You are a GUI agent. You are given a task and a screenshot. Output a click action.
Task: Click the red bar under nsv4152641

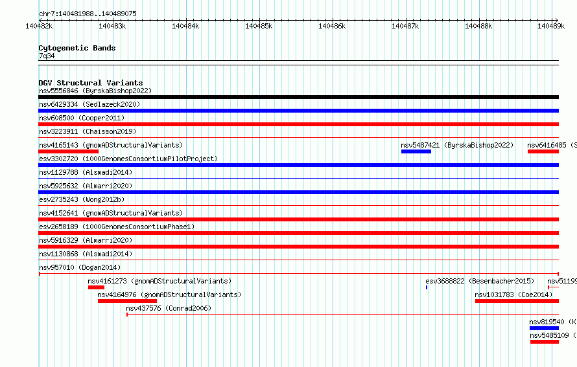pos(298,219)
